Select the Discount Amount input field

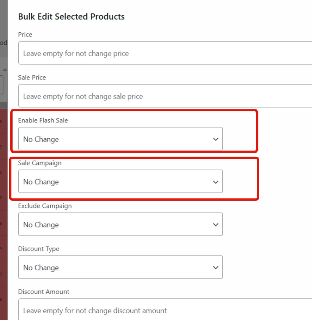click(165, 309)
